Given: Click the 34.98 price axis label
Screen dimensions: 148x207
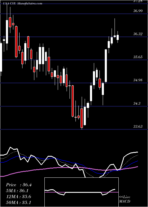Looking at the screenshot, I should coord(138,80).
